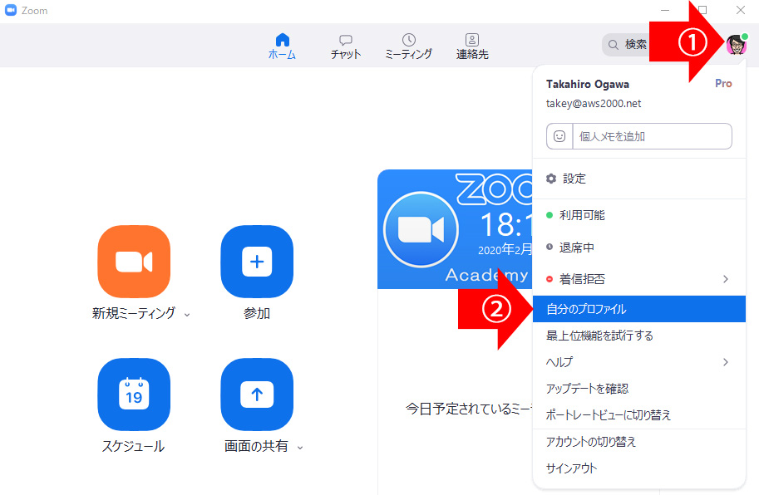Select My Profile (自分のプロファイル) menu item
Image resolution: width=759 pixels, height=495 pixels.
pyautogui.click(x=586, y=309)
